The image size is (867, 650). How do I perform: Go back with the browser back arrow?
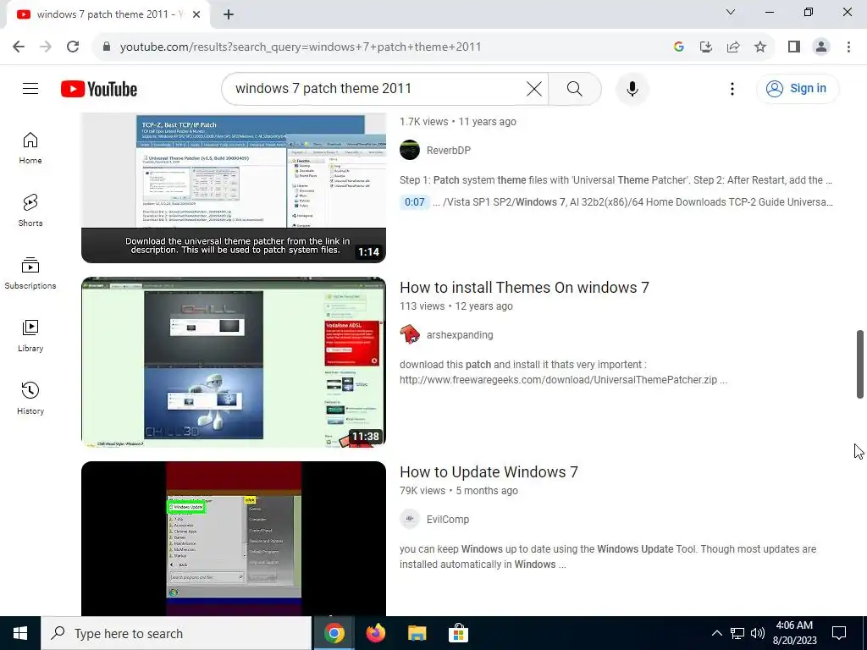(19, 47)
